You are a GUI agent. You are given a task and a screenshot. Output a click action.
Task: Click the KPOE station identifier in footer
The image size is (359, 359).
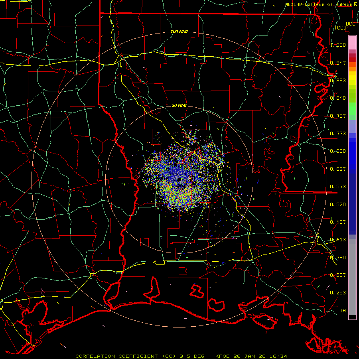coord(223,356)
